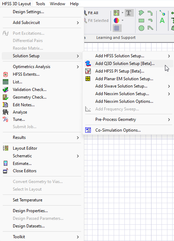Expand the Schematic submenu
This screenshot has height=241, width=174.
point(42,156)
